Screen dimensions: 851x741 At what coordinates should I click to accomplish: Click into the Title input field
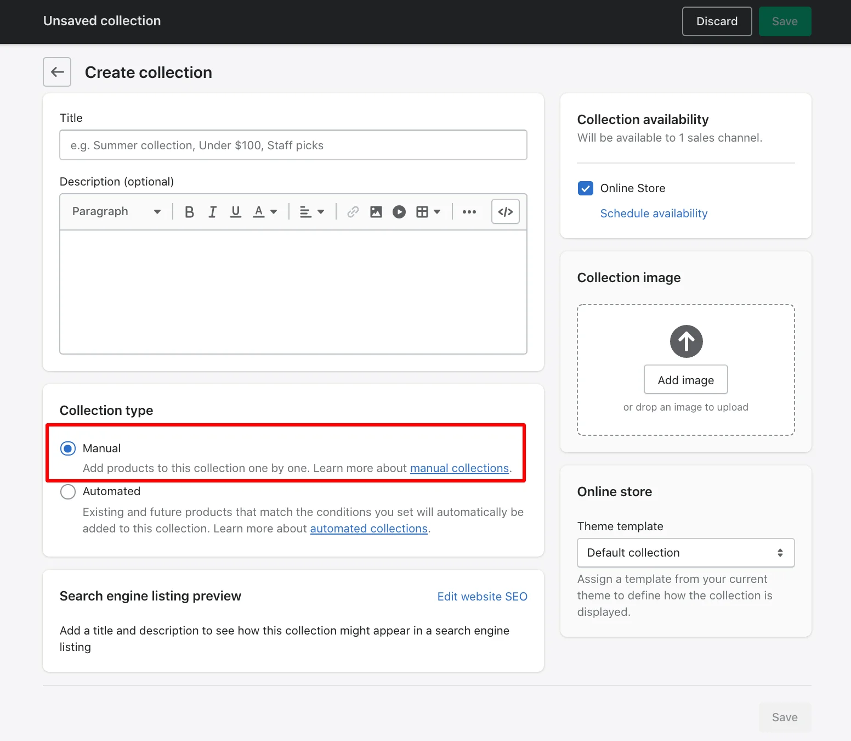[x=293, y=145]
